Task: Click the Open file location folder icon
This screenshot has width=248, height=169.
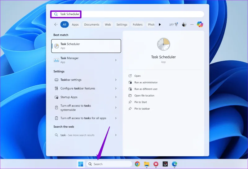Action: [130, 96]
